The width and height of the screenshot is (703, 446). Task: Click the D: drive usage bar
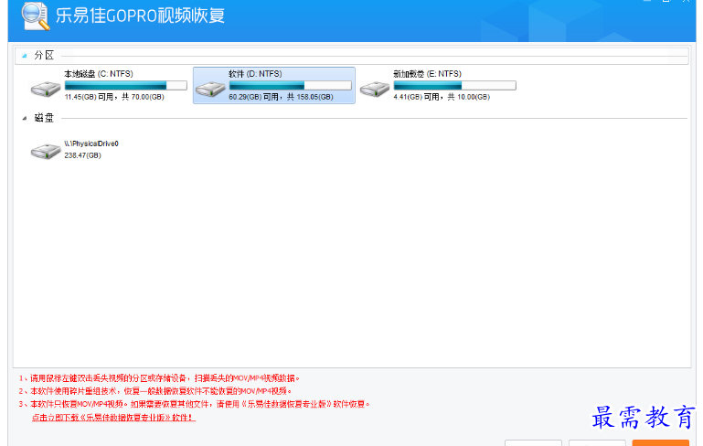pos(290,85)
